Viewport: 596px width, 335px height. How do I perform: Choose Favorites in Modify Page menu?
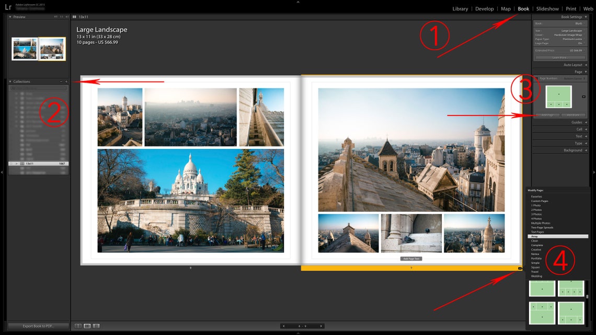tap(536, 197)
